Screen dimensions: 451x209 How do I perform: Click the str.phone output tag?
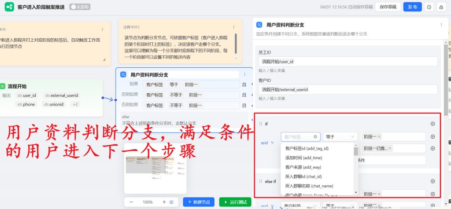pyautogui.click(x=26, y=104)
